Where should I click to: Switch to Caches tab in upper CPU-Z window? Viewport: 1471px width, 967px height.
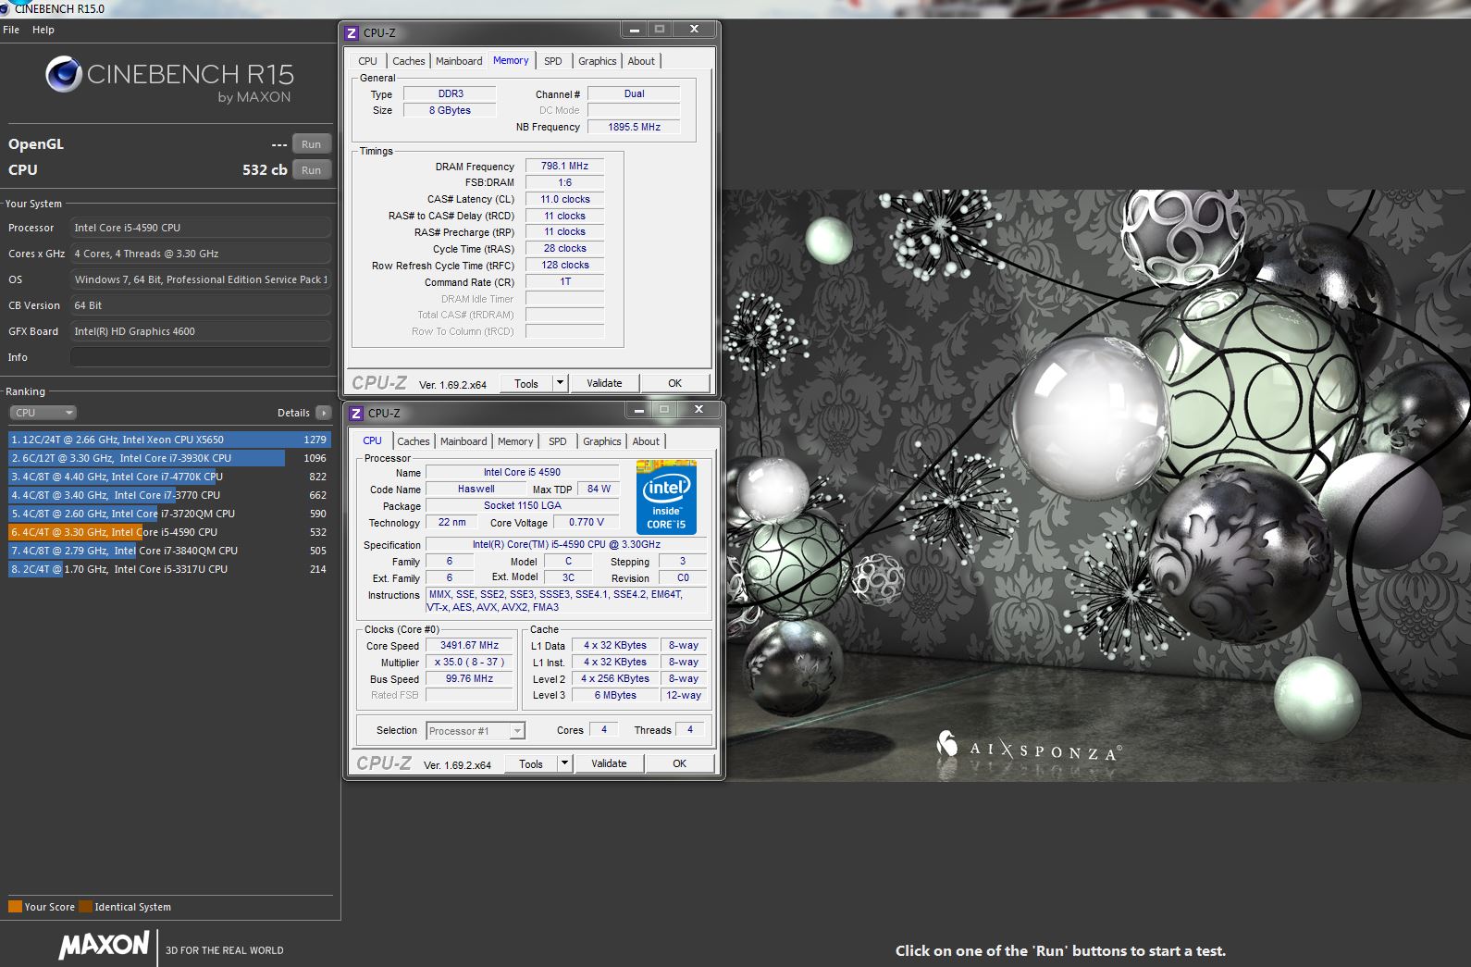(x=408, y=61)
